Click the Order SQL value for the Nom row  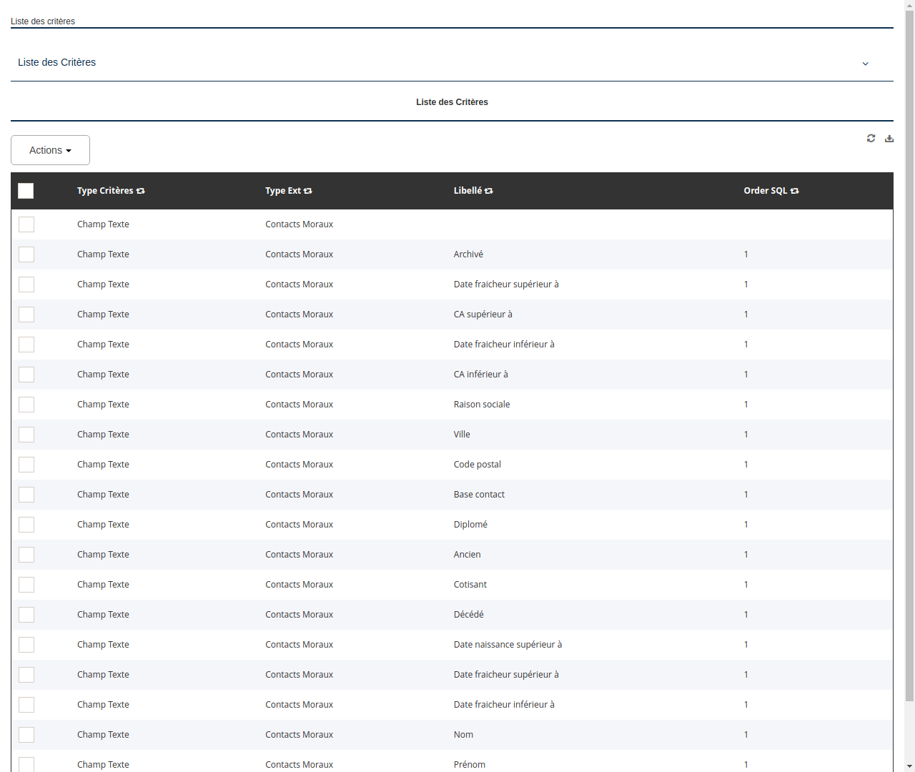746,734
